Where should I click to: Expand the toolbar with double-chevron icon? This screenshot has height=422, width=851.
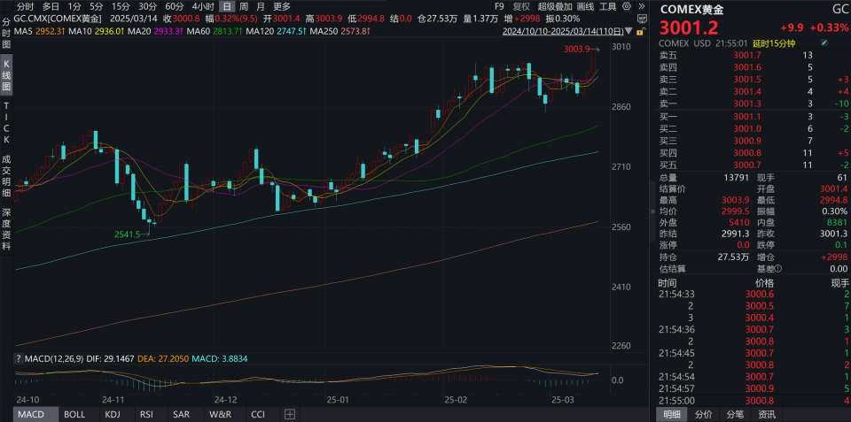tap(642, 6)
